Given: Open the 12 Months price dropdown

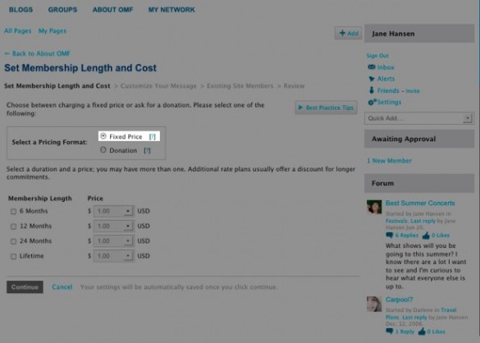Looking at the screenshot, I should (x=113, y=226).
